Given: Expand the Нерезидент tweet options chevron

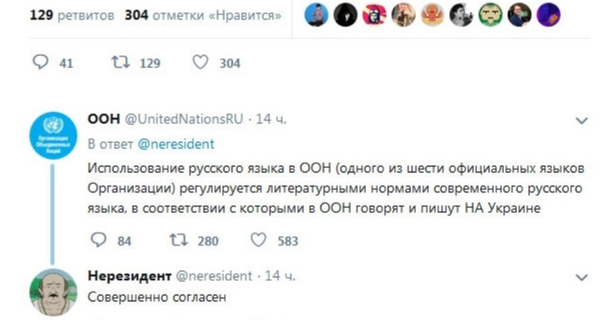Looking at the screenshot, I should [x=581, y=278].
